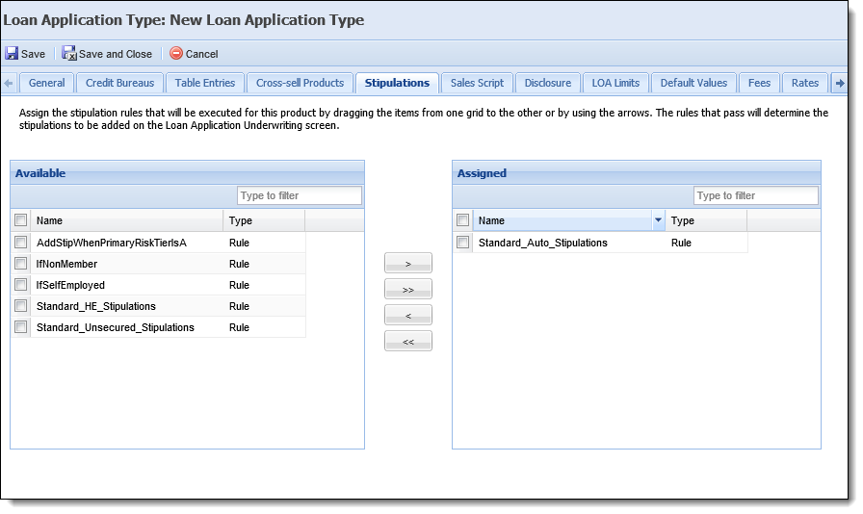
Task: Focus the Available grid filter field
Action: pyautogui.click(x=300, y=195)
